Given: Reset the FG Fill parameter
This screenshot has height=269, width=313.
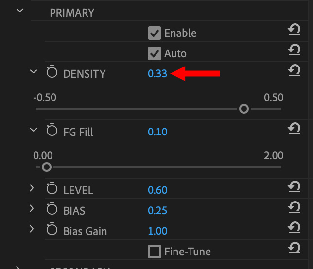Looking at the screenshot, I should [x=294, y=128].
